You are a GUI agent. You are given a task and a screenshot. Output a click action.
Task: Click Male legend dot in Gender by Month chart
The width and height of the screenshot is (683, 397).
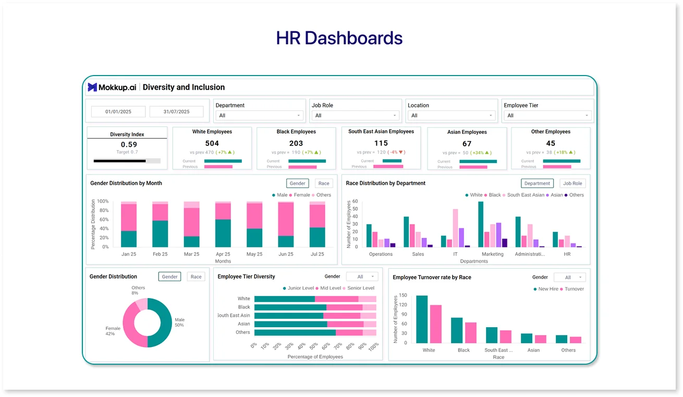point(274,195)
